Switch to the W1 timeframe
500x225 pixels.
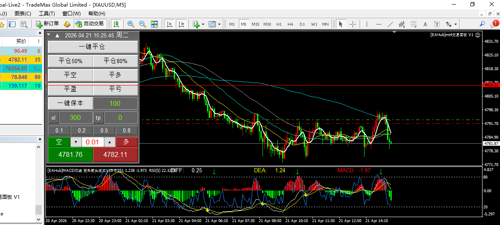314,24
